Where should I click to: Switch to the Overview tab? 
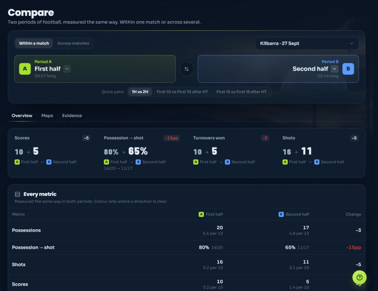22,116
